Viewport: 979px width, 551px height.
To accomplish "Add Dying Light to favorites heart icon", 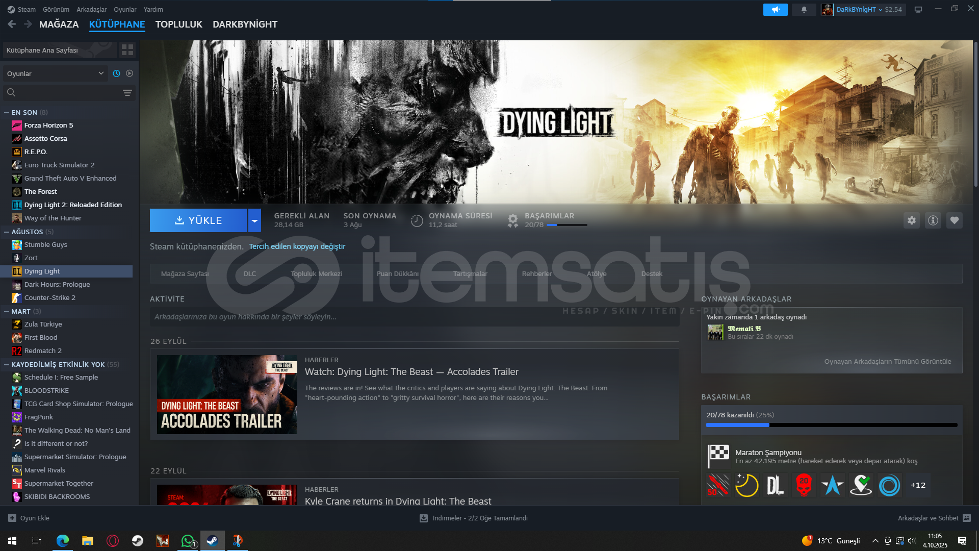I will pos(955,220).
